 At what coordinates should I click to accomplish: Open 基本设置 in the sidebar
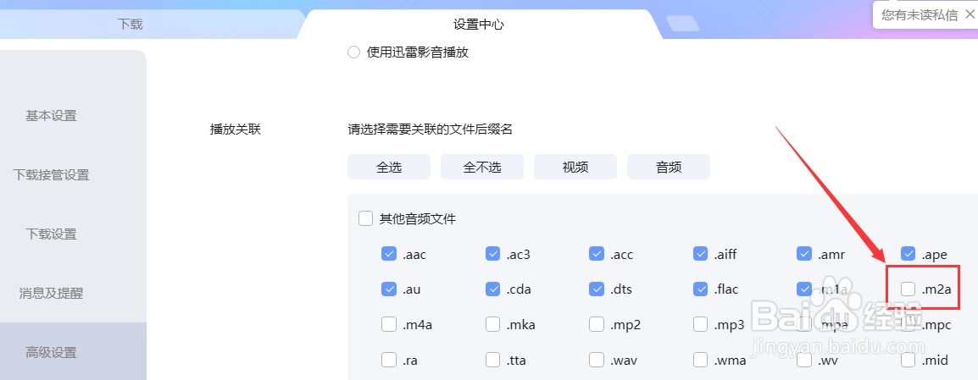51,116
